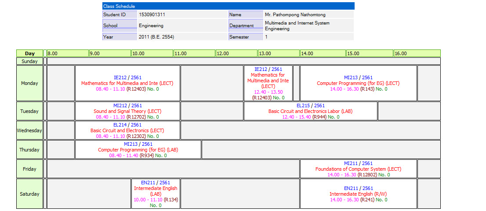Click the EL214 course link on Wednesday
The width and height of the screenshot is (486, 211).
pyautogui.click(x=120, y=125)
